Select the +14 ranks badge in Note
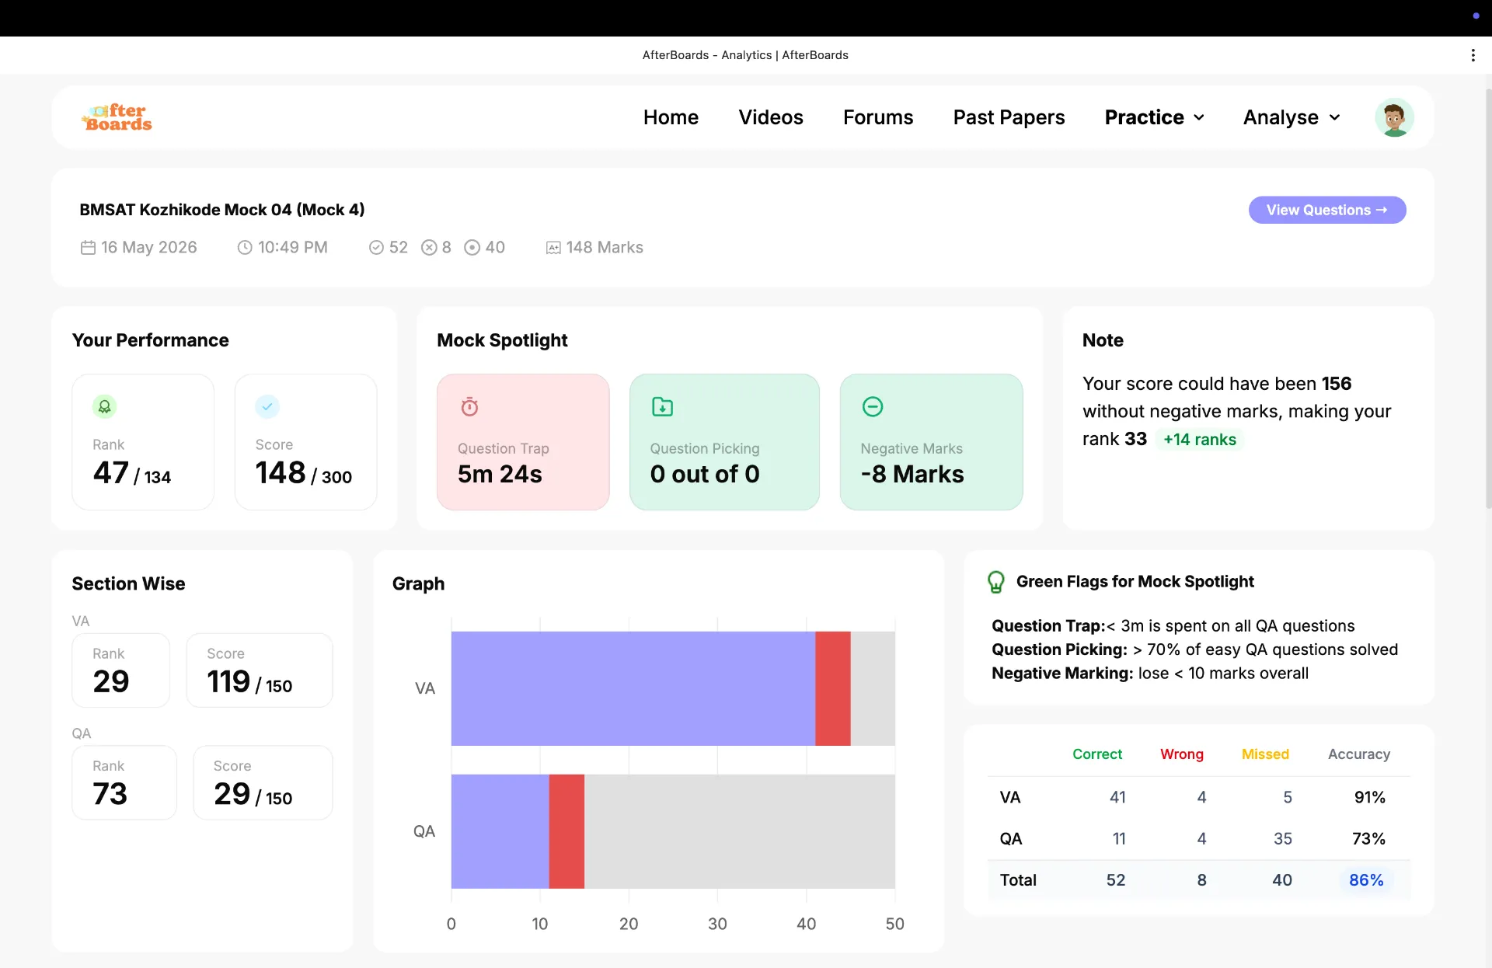 click(x=1199, y=440)
